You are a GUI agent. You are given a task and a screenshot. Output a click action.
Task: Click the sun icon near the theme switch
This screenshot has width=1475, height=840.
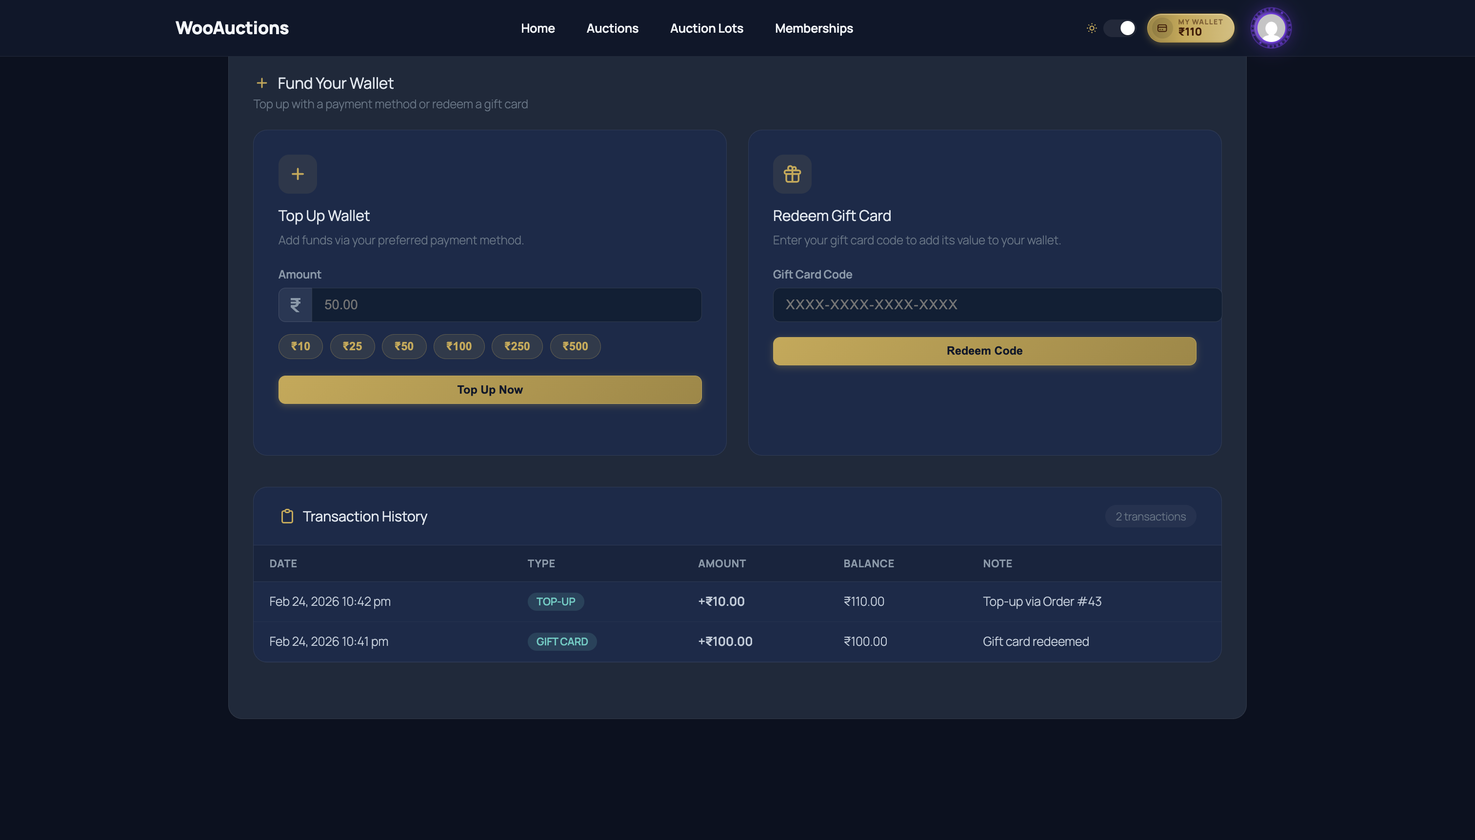1092,27
